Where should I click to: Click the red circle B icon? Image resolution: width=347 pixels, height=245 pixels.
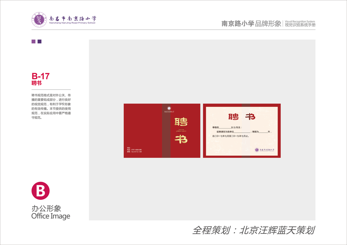(40, 191)
